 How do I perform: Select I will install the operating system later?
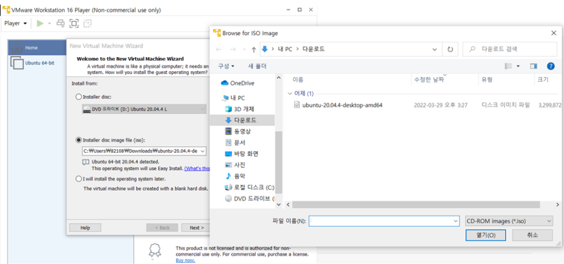pyautogui.click(x=78, y=178)
